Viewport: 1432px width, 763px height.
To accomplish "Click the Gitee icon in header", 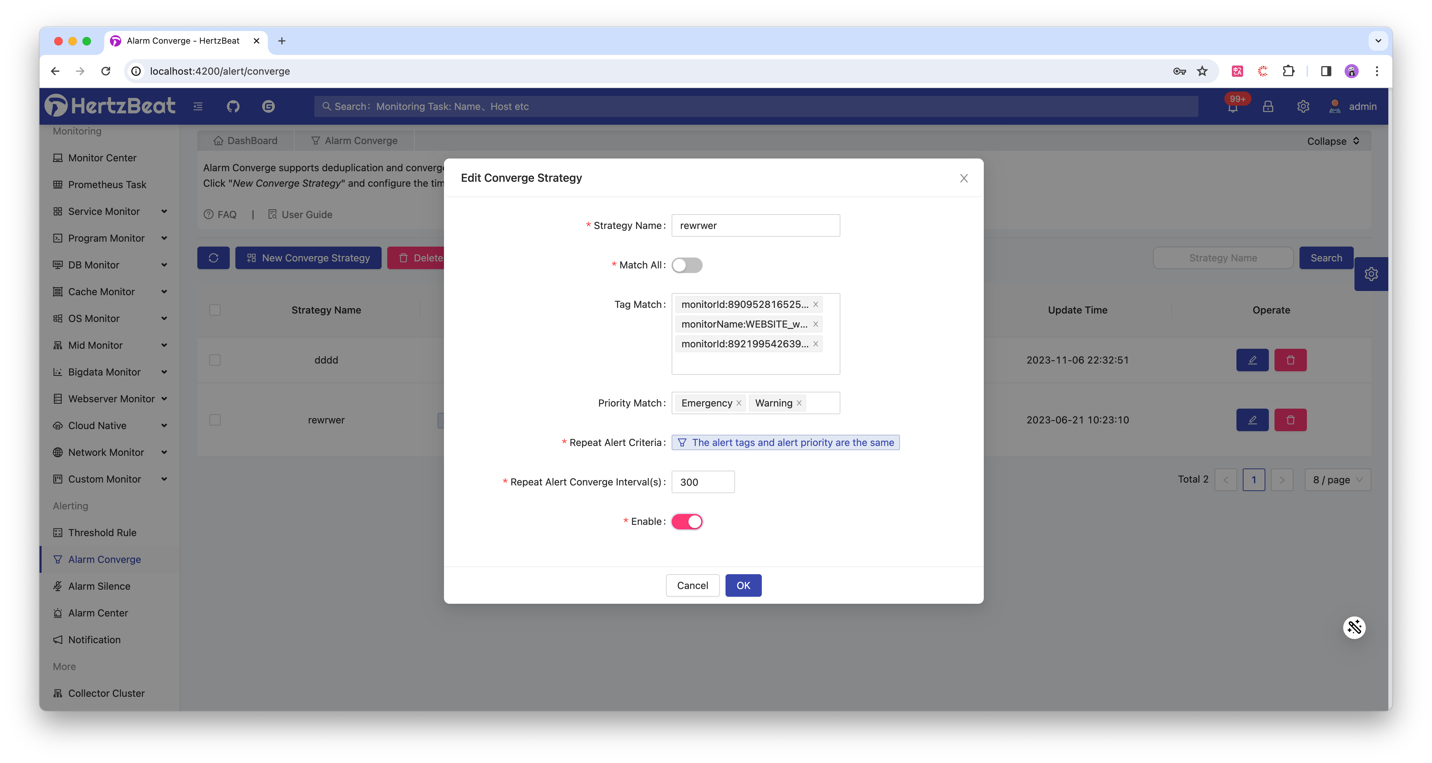I will (268, 106).
